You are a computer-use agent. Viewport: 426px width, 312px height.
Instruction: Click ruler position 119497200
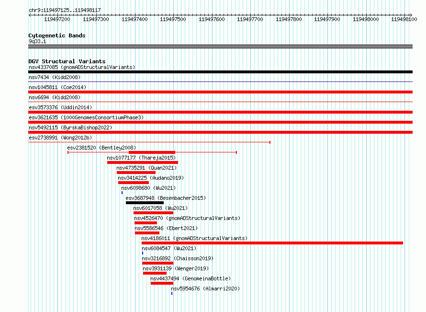pos(57,19)
